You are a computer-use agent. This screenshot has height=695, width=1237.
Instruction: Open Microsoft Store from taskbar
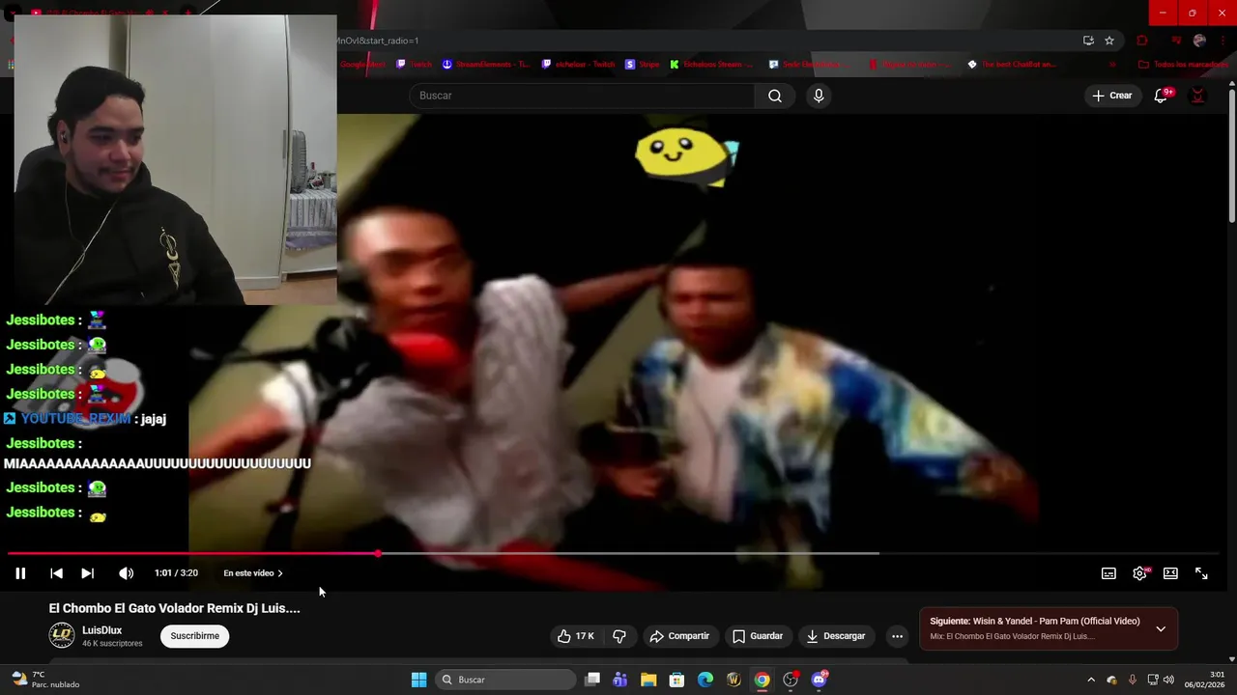(x=676, y=680)
